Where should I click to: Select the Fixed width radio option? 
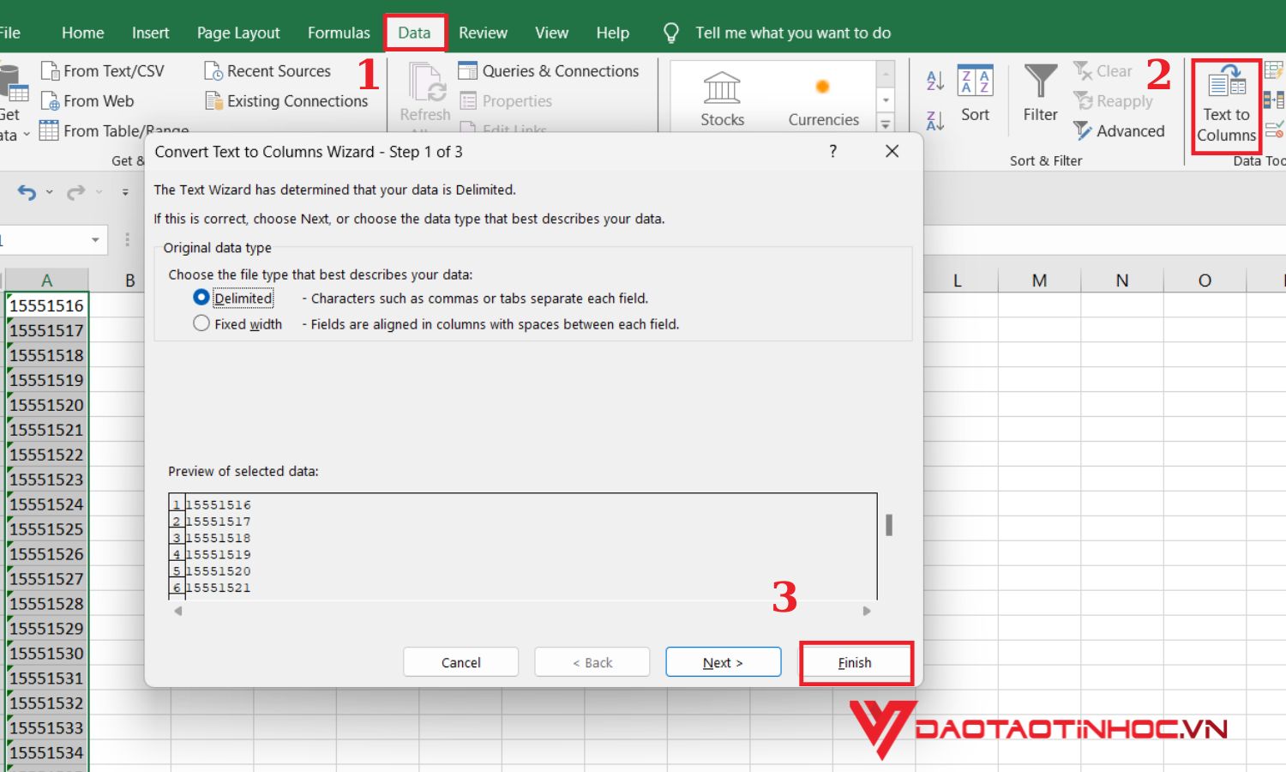coord(201,323)
